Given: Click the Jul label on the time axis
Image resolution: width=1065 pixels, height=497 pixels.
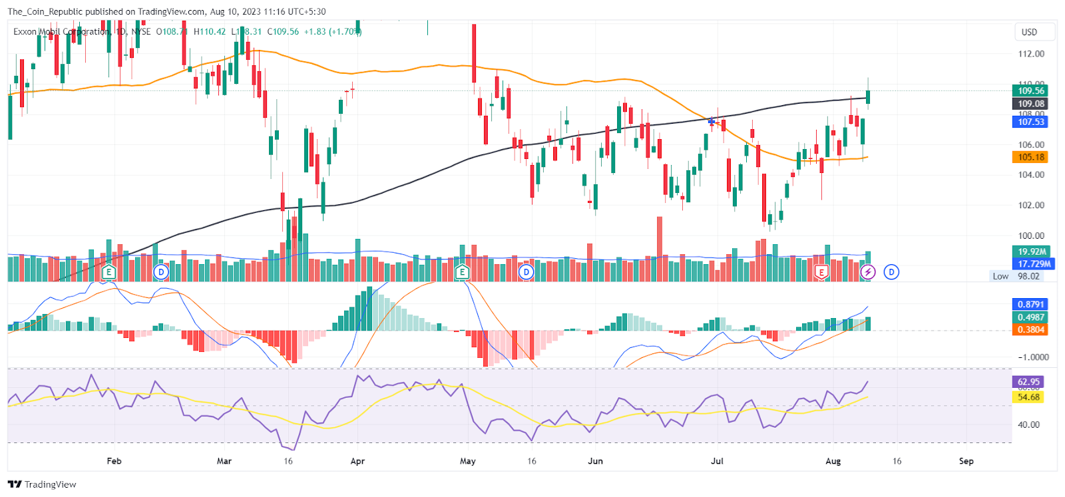Looking at the screenshot, I should [717, 461].
